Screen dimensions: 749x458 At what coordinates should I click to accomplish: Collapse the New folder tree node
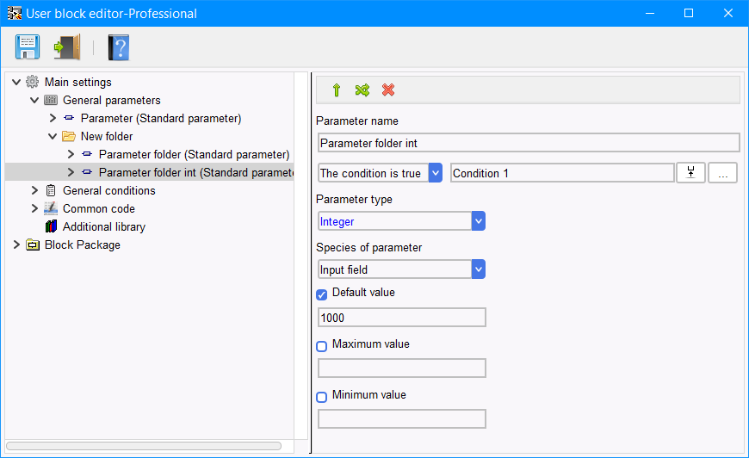point(53,137)
